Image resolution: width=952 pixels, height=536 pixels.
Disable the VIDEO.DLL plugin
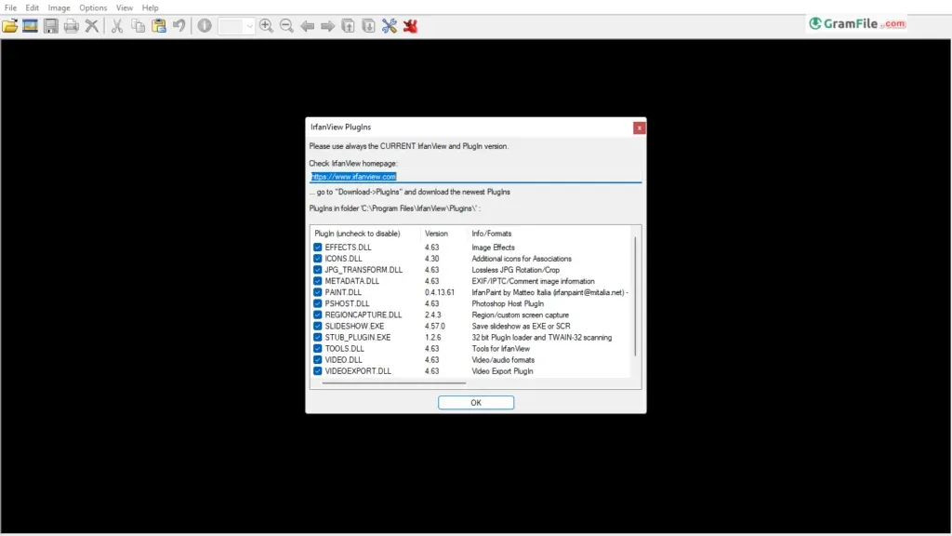318,360
